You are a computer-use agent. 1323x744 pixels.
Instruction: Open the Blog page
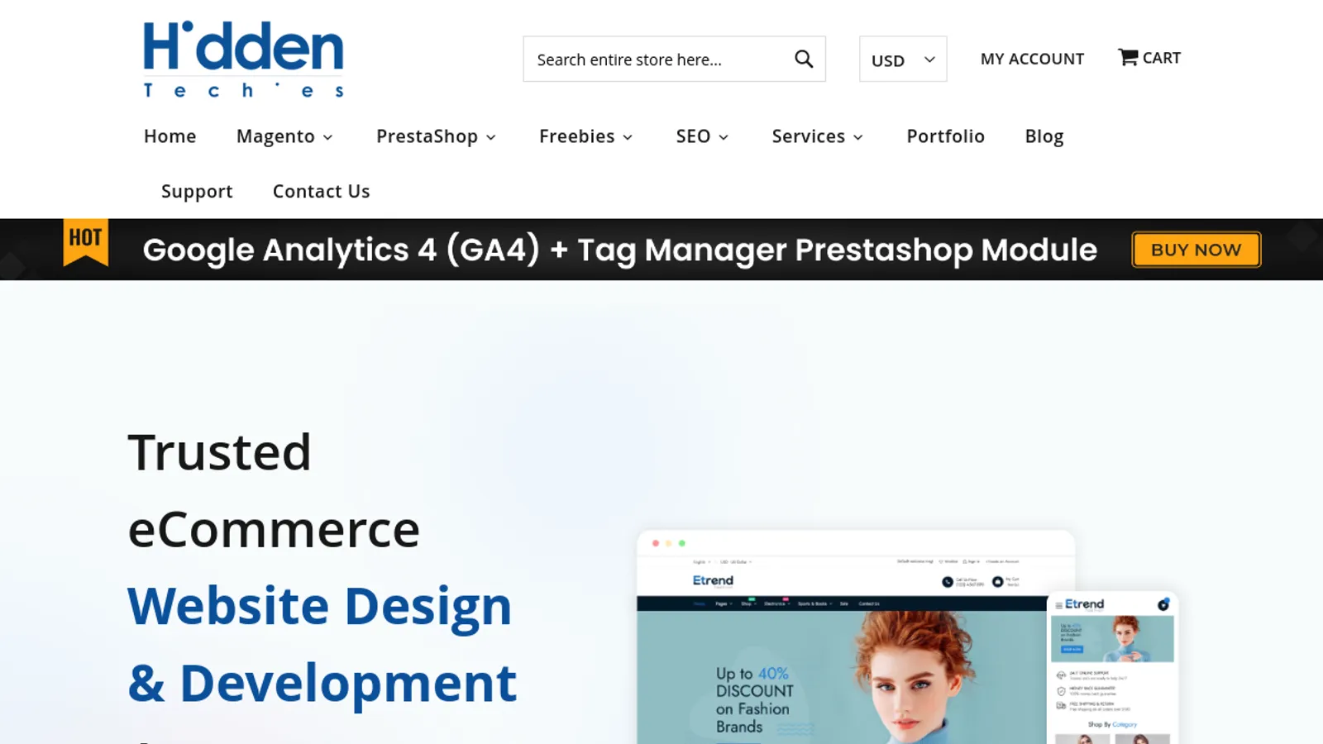[1044, 136]
